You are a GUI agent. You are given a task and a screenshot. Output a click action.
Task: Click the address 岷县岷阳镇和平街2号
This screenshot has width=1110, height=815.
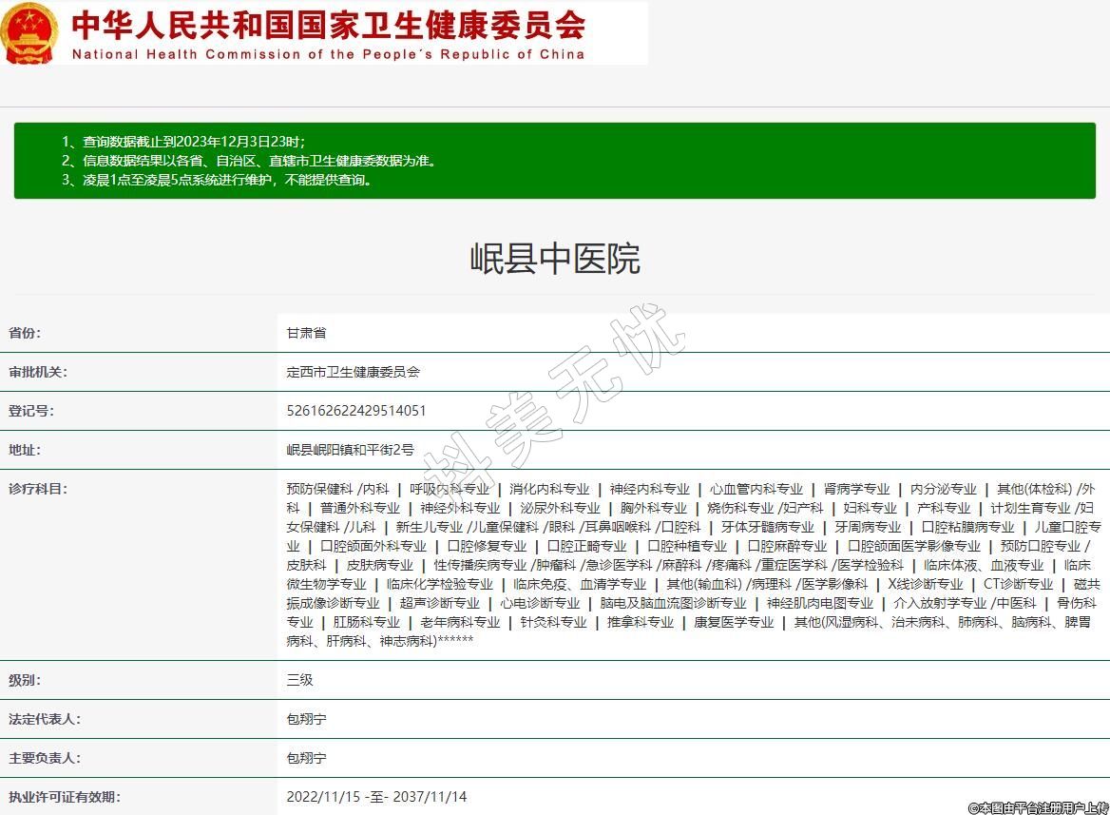[350, 450]
